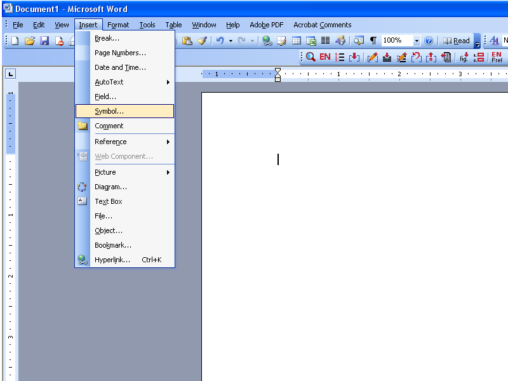
Task: Create a new blank document
Action: coord(13,40)
